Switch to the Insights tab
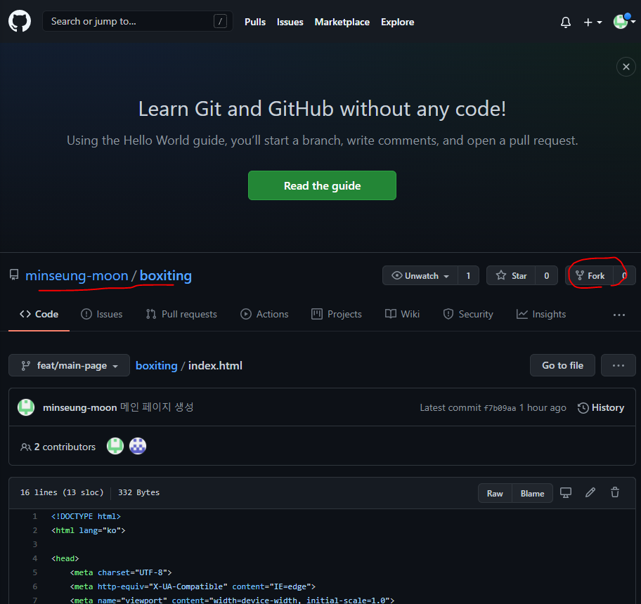 pos(541,314)
